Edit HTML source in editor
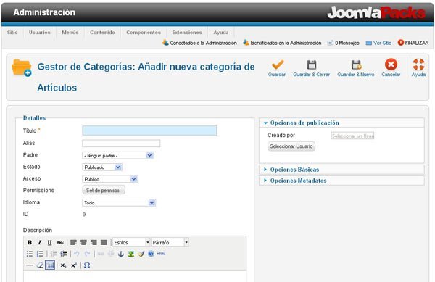 click(161, 254)
